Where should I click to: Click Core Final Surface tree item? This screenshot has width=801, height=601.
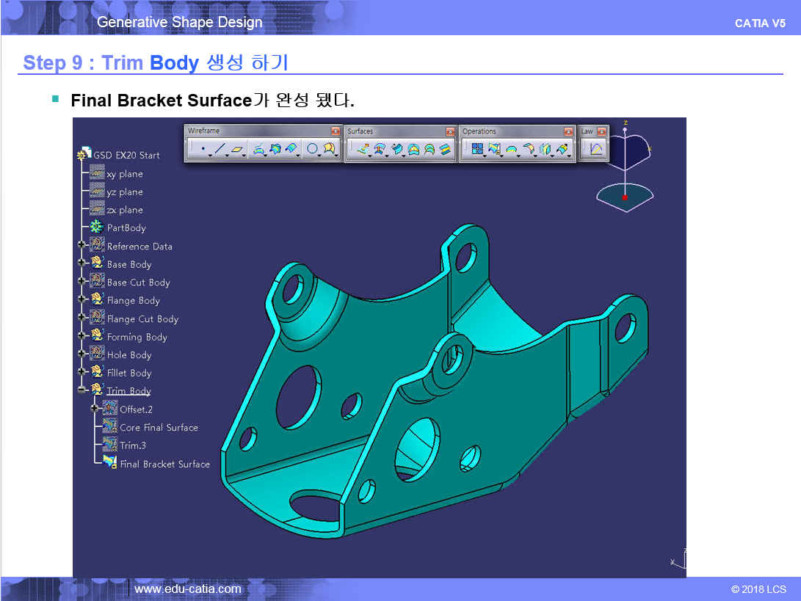pos(159,427)
